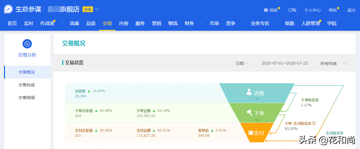
Task: Open the 日期 dropdown
Action: click(x=241, y=63)
